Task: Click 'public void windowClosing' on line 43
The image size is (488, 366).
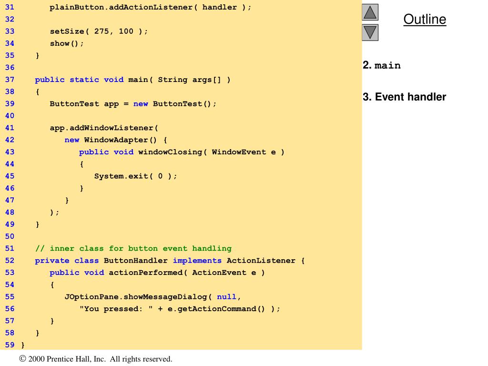Action: (141, 152)
